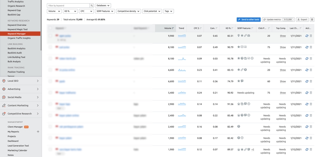
Task: Delete the row with KD 82.51
Action: coord(311,36)
